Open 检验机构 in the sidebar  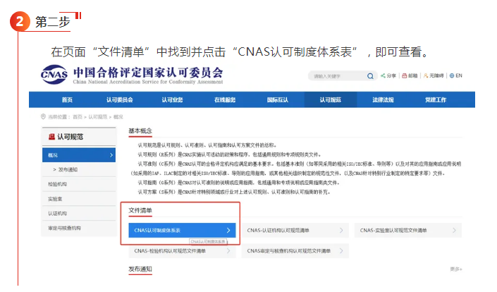click(x=79, y=184)
